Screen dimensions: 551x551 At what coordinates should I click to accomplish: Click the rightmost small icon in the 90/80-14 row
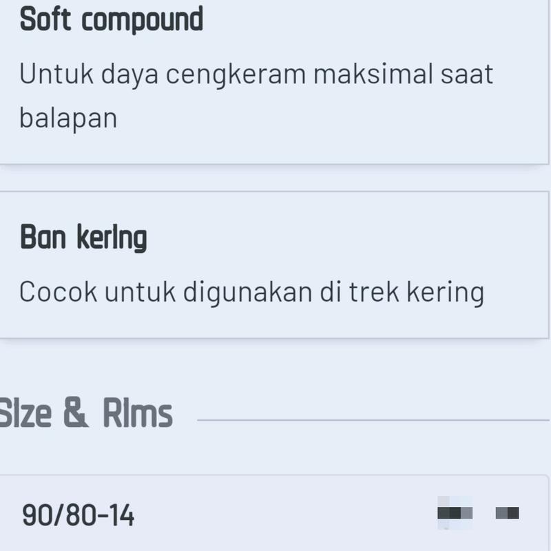[508, 513]
